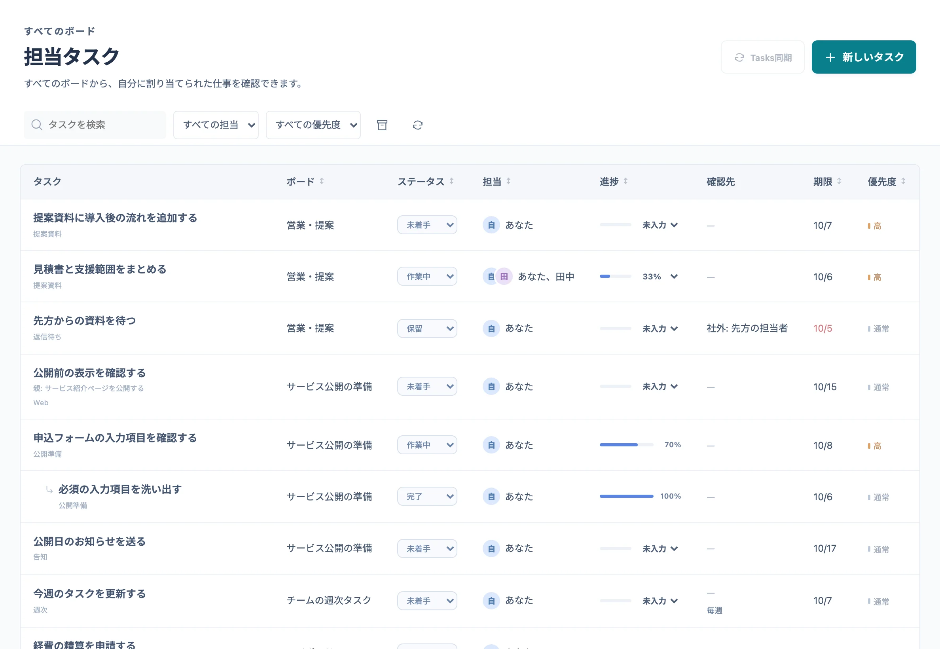
Task: Click the チームの週次タスク board cell
Action: [x=329, y=600]
